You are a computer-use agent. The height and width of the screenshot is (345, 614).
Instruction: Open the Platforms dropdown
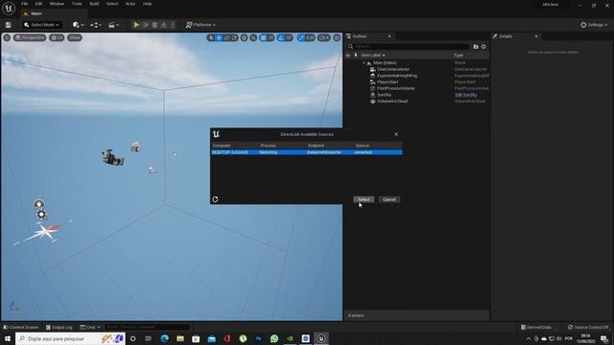[x=201, y=25]
